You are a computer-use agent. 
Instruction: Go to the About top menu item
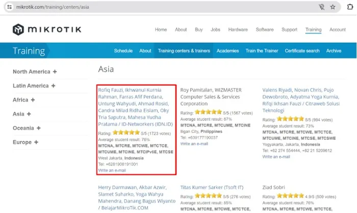pyautogui.click(x=181, y=29)
